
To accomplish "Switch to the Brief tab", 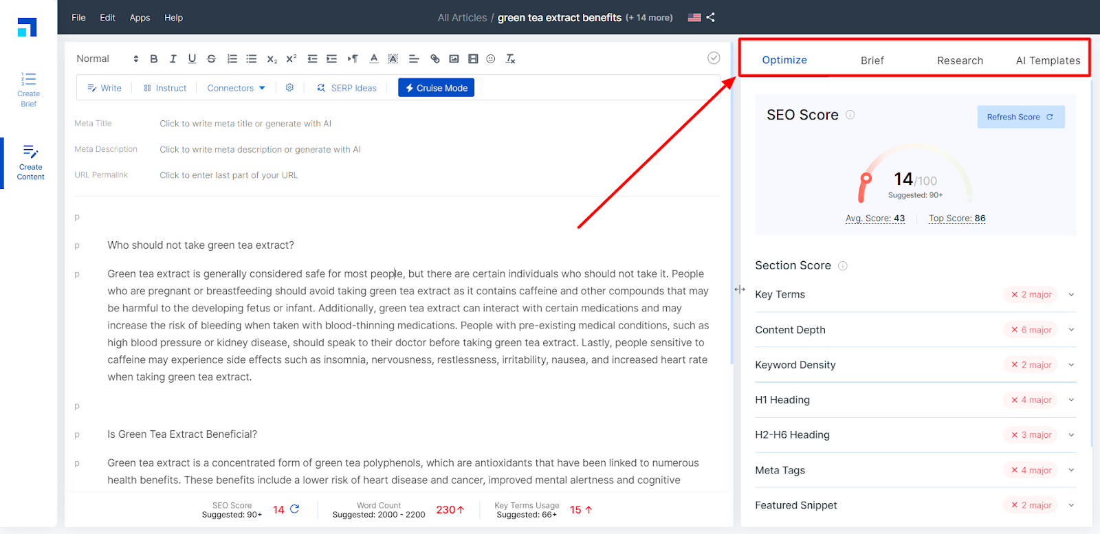I will [x=872, y=60].
